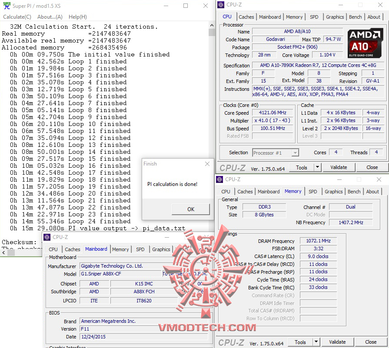Switch to About tab in top CPU-Z window

(374, 17)
